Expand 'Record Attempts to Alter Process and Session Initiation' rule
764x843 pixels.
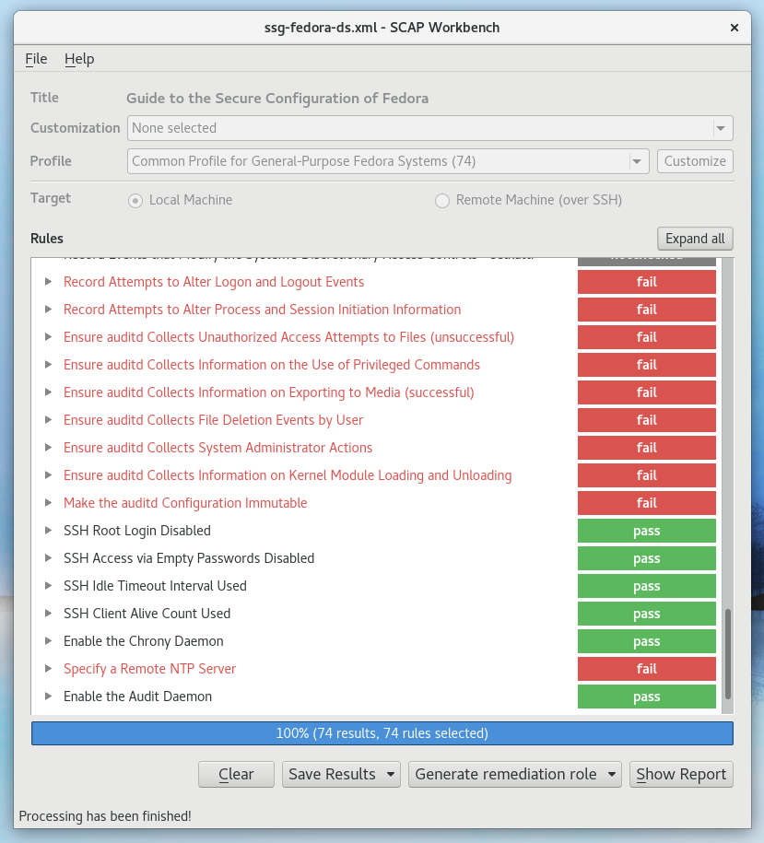click(48, 310)
